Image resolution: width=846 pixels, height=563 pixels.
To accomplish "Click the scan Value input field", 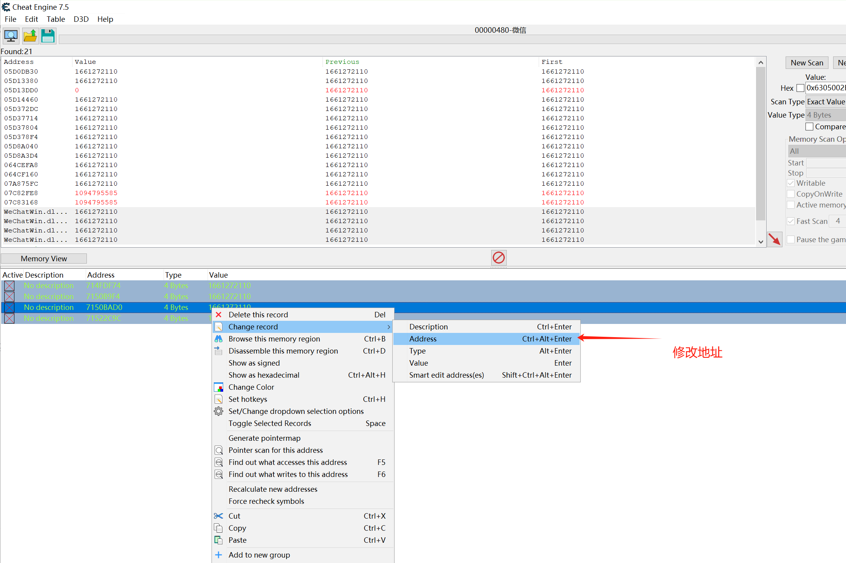I will [x=826, y=88].
